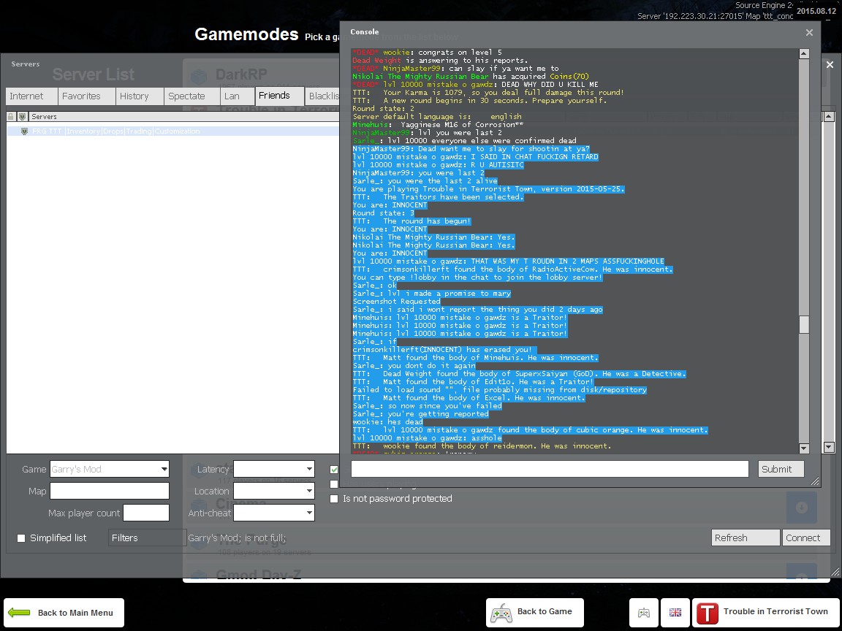Click console line 'Sarle_: you're getting reported'
This screenshot has height=631, width=842.
pyautogui.click(x=420, y=414)
